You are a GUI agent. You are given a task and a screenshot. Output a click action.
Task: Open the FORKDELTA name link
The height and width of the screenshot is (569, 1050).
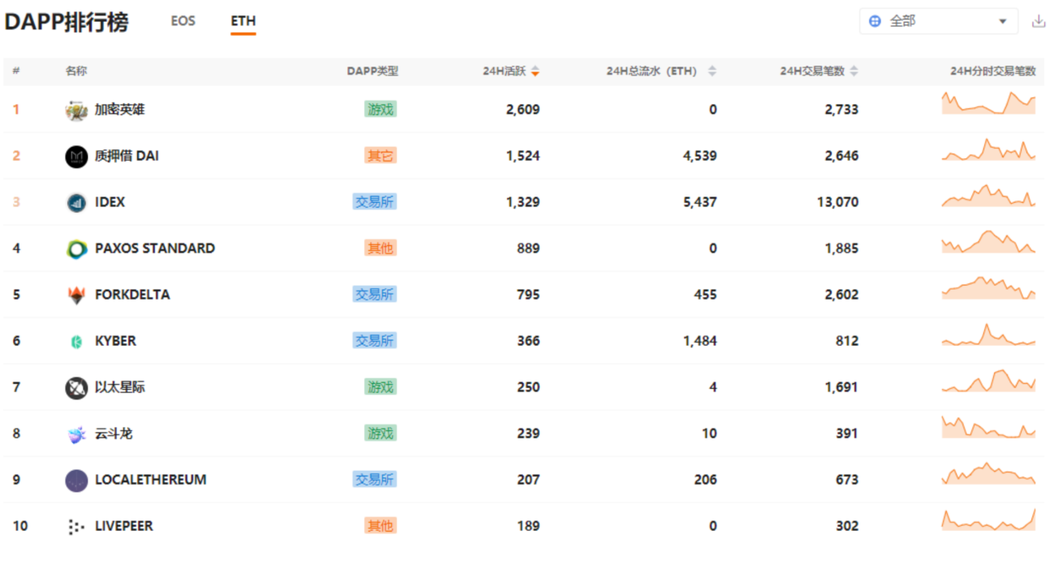point(132,295)
